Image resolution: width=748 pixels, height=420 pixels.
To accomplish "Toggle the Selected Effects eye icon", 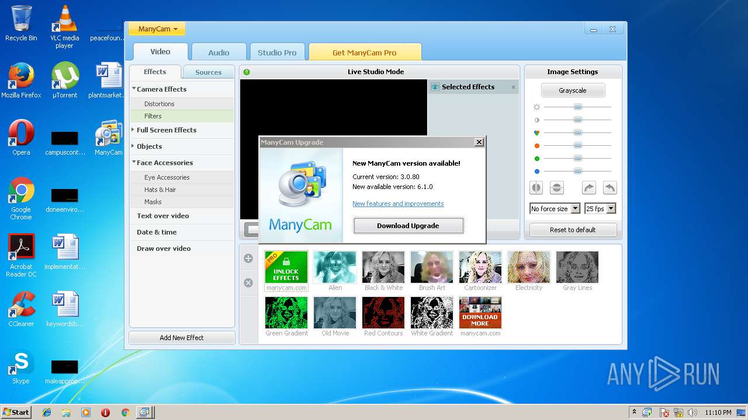I will click(x=435, y=87).
